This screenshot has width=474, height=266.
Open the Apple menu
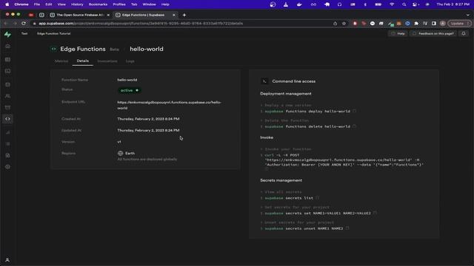(7, 4)
